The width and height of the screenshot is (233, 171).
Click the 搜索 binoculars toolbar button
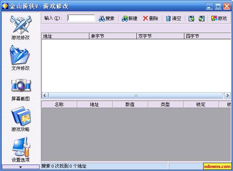pos(106,18)
